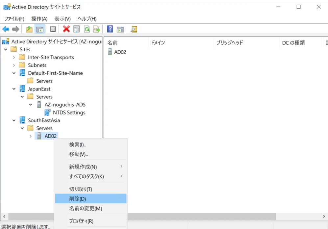
Task: Click the Find toolbar icon
Action: coord(134,29)
